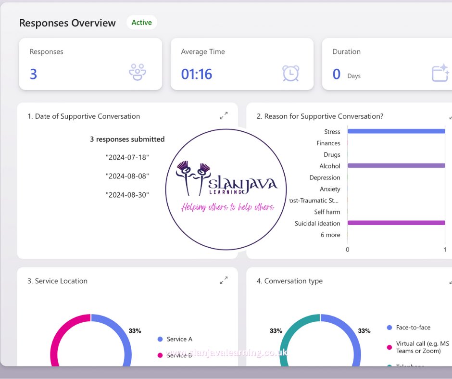
Task: Click the Self harm label
Action: (x=327, y=212)
